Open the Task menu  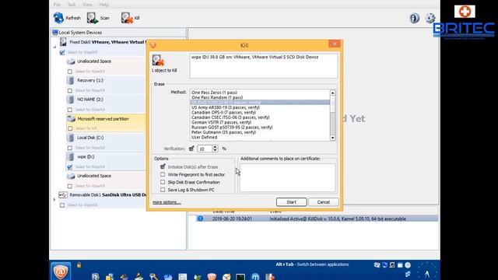click(x=72, y=5)
